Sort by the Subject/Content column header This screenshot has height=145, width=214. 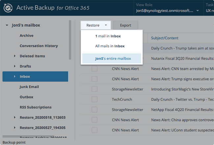pyautogui.click(x=165, y=38)
